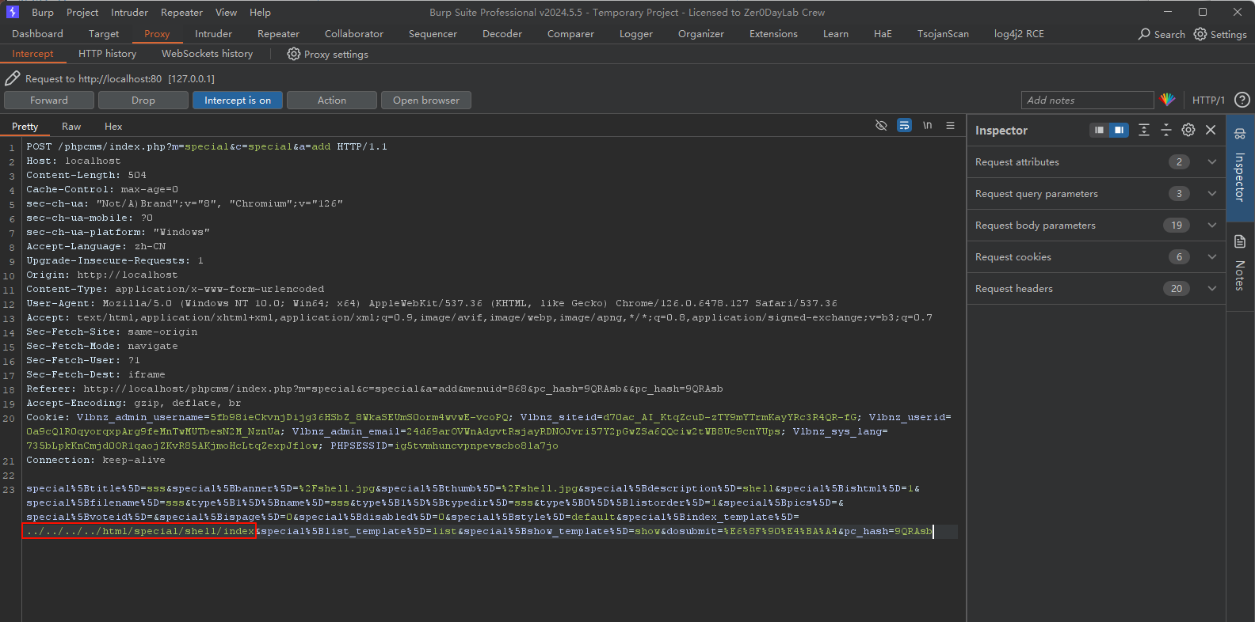
Task: Click the pencil edit target icon
Action: click(x=13, y=78)
